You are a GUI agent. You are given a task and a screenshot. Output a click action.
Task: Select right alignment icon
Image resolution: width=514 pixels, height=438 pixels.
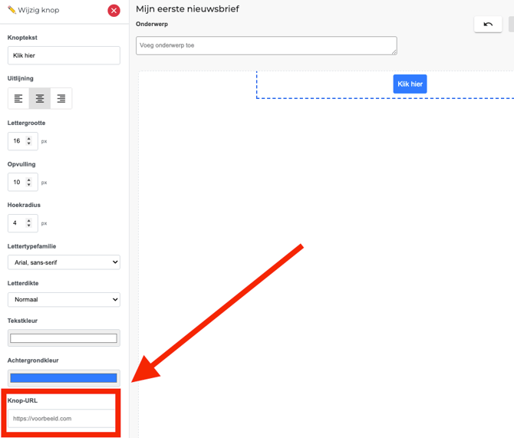pyautogui.click(x=61, y=98)
